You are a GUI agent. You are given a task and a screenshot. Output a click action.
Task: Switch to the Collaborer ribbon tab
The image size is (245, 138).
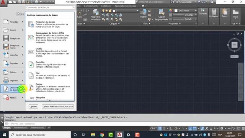pos(106,6)
